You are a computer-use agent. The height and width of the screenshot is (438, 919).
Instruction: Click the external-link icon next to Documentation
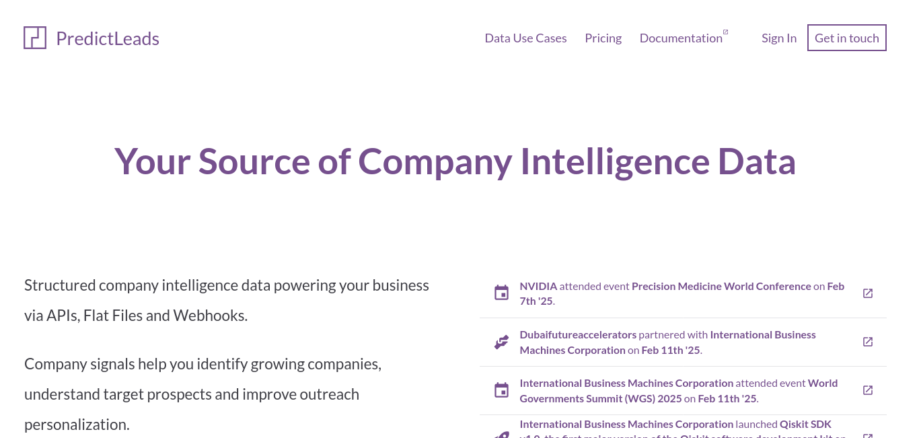coord(725,32)
